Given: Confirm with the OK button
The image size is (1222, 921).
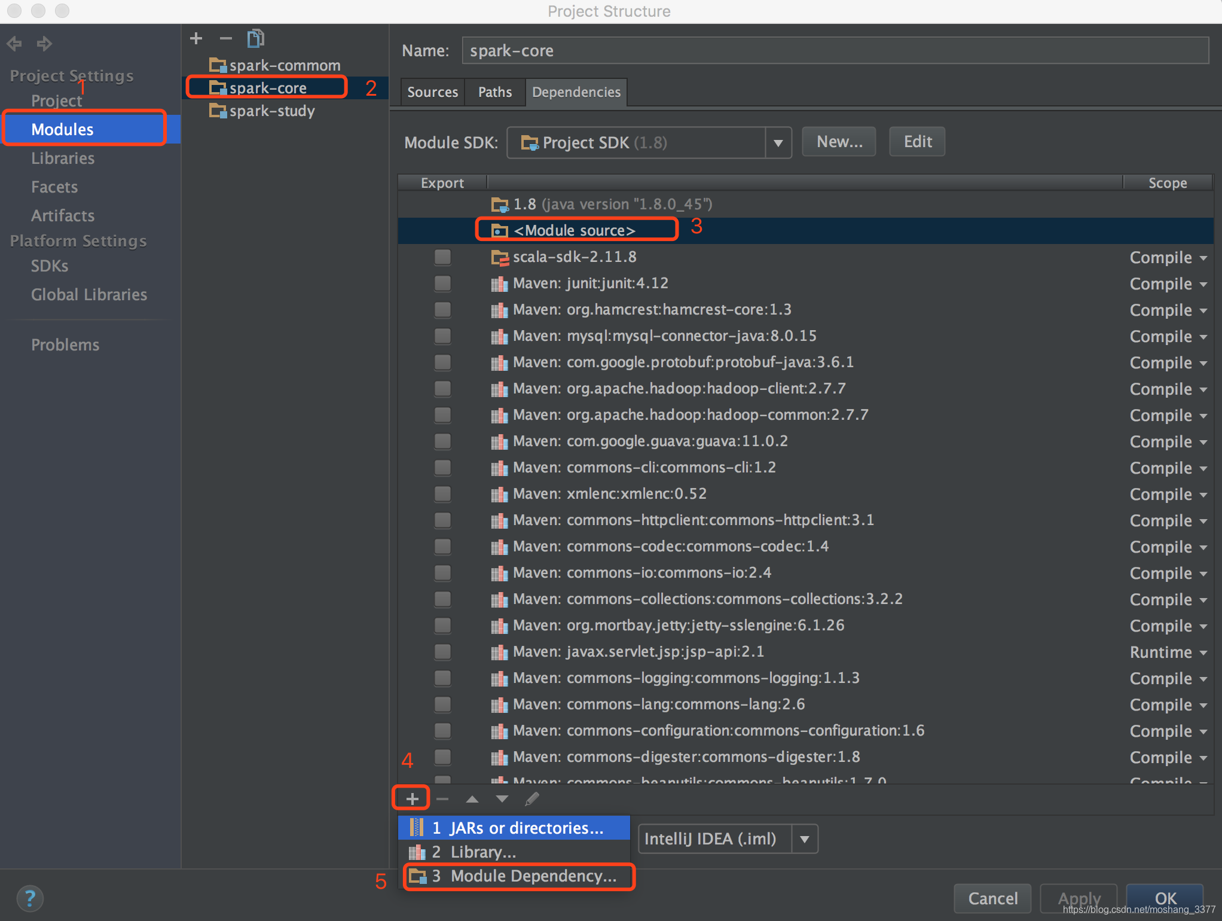Looking at the screenshot, I should 1165,898.
